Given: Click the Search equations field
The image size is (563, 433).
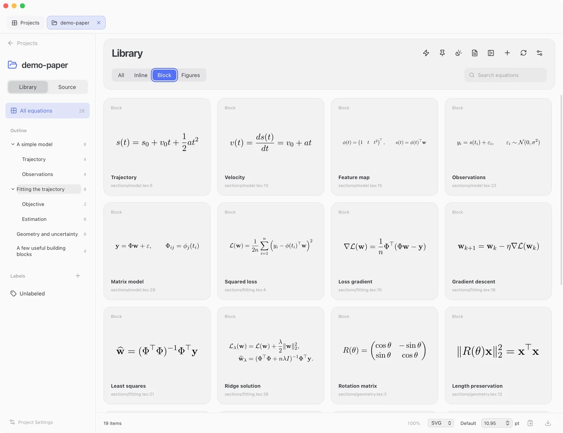Looking at the screenshot, I should (x=506, y=75).
